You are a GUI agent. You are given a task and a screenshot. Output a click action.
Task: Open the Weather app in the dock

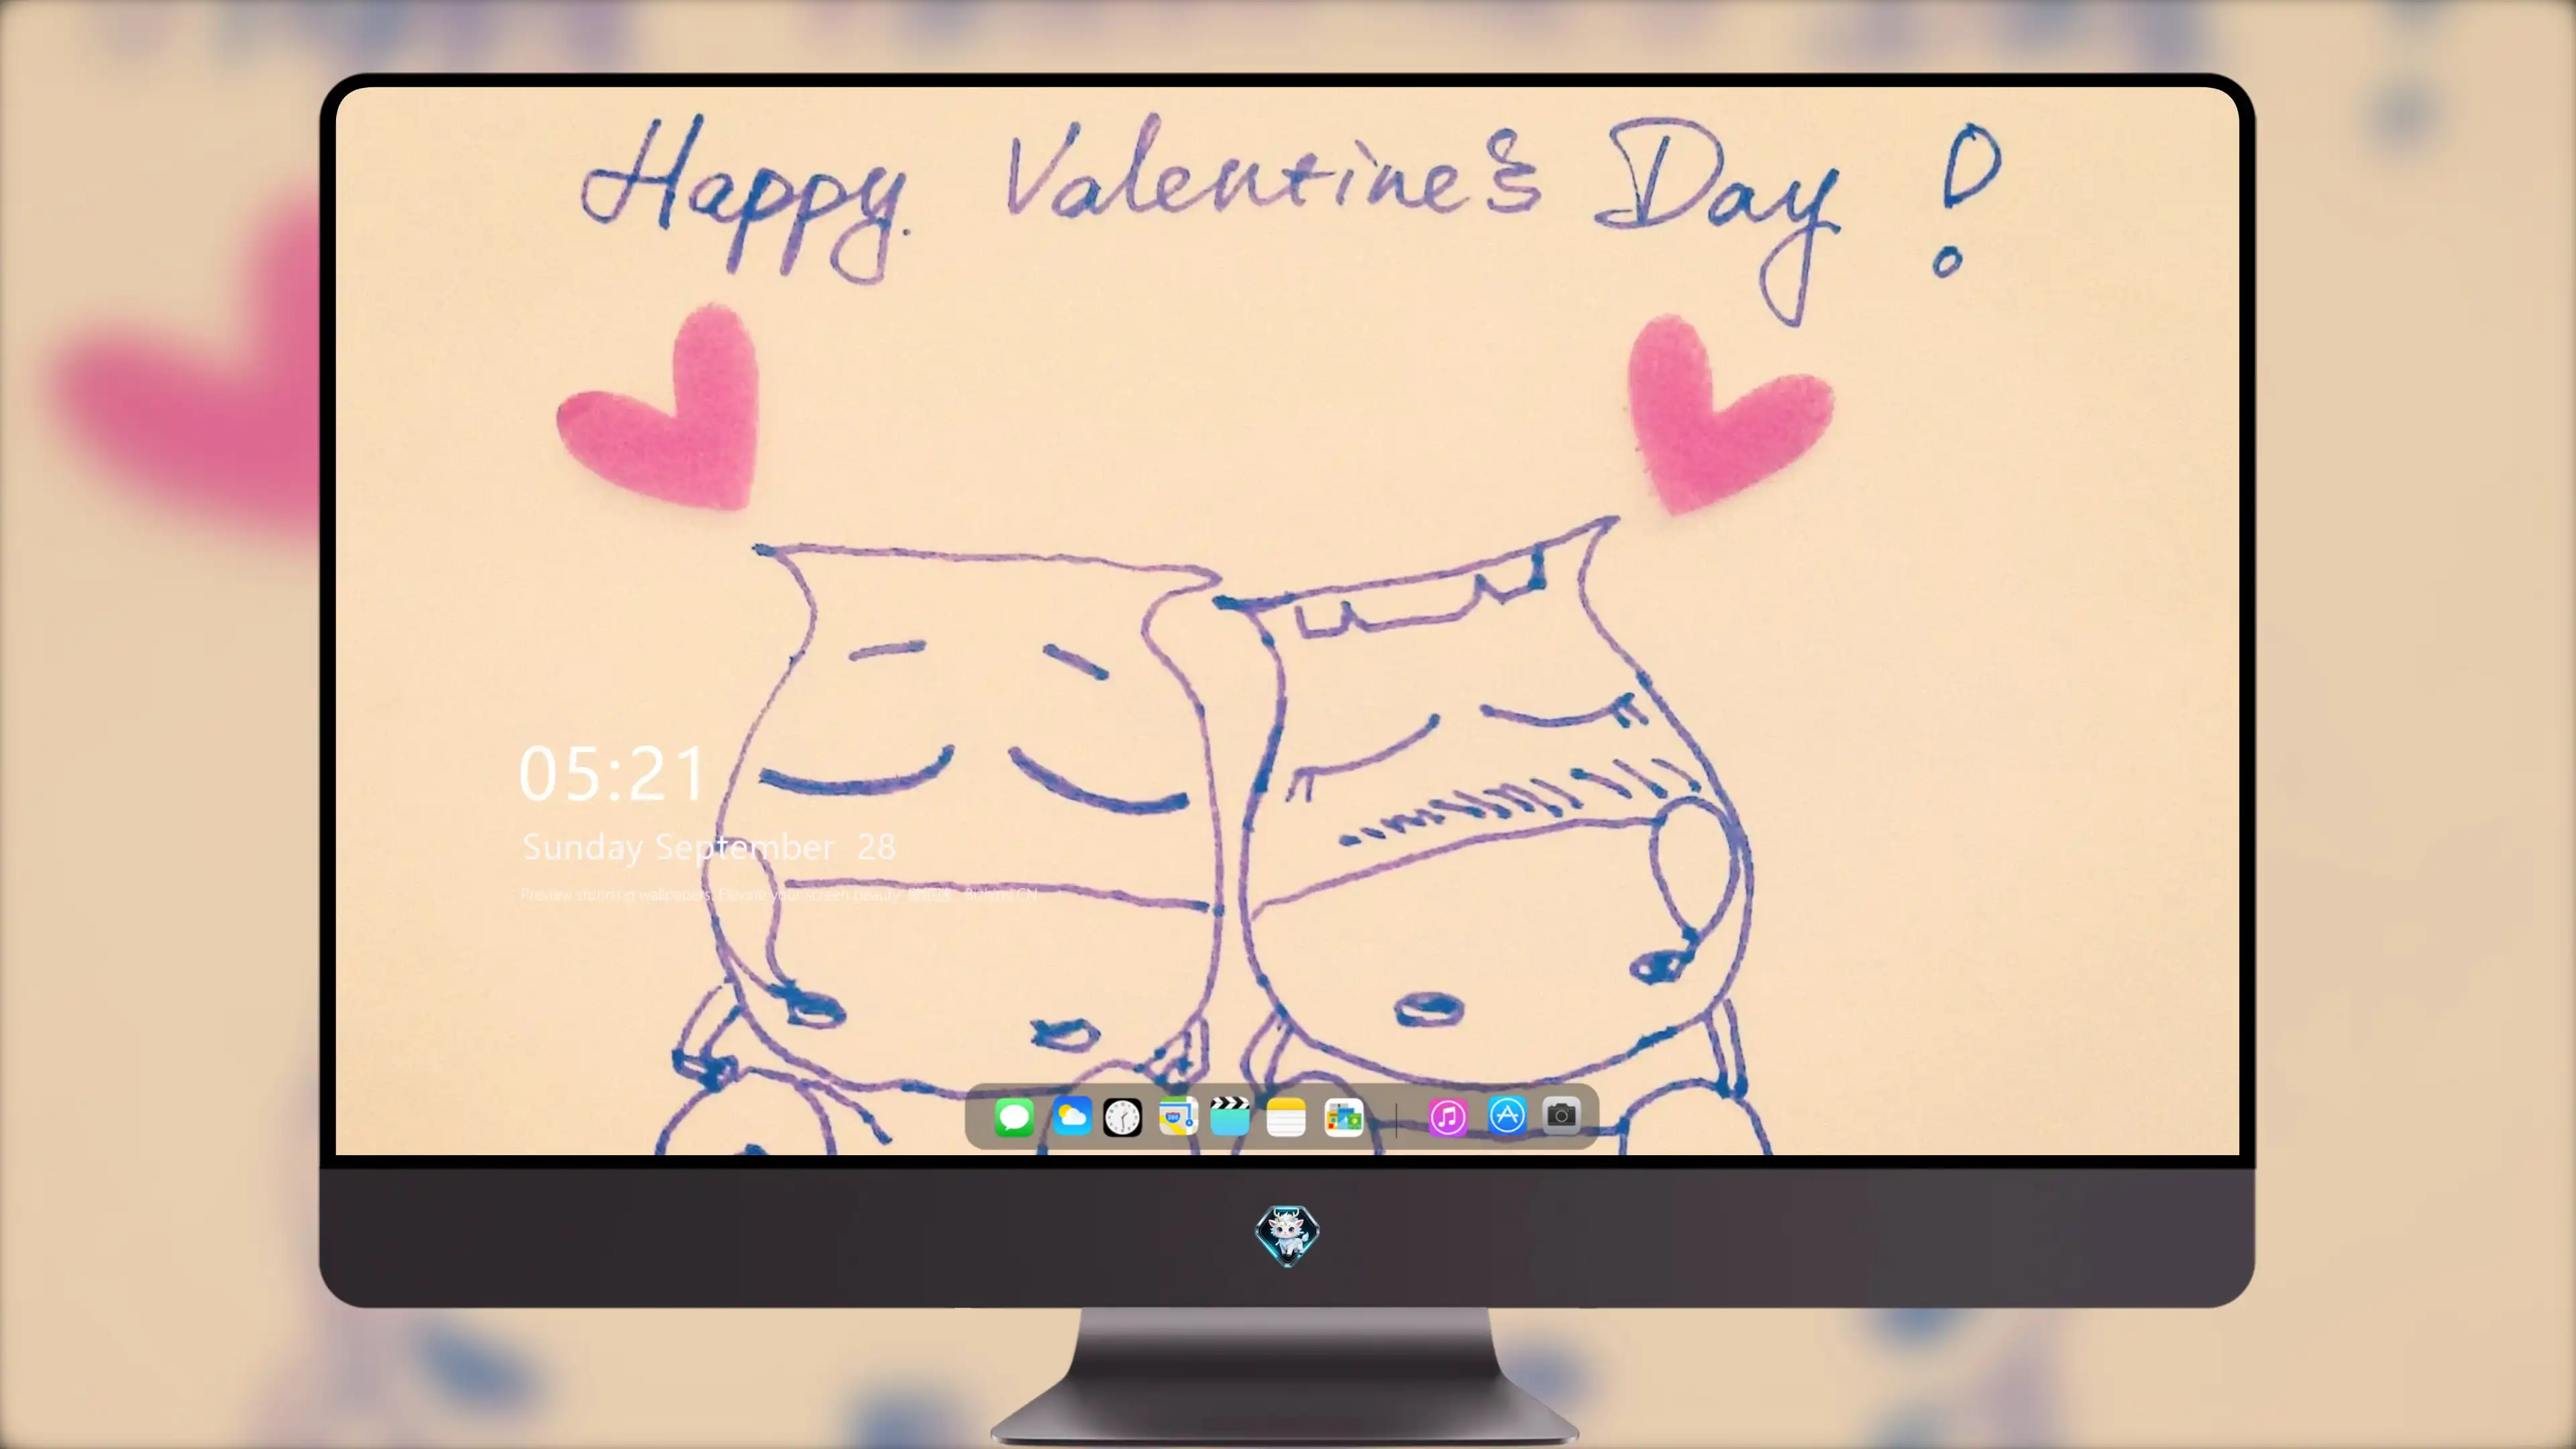[1071, 1117]
